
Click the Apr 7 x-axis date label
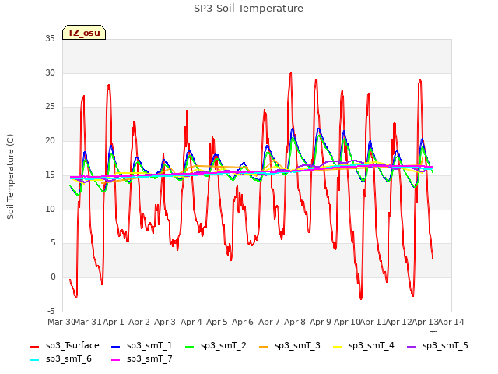269,322
